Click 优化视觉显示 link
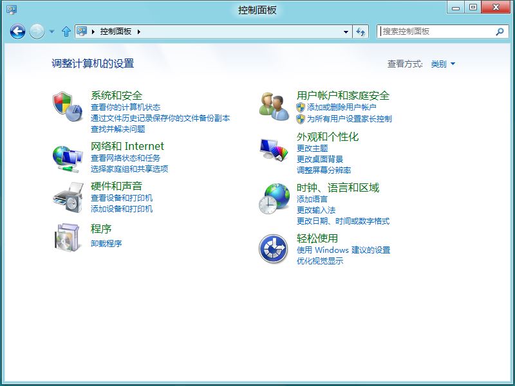The image size is (515, 386). 320,261
